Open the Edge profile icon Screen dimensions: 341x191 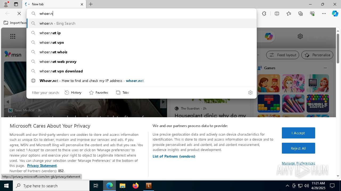point(6,4)
